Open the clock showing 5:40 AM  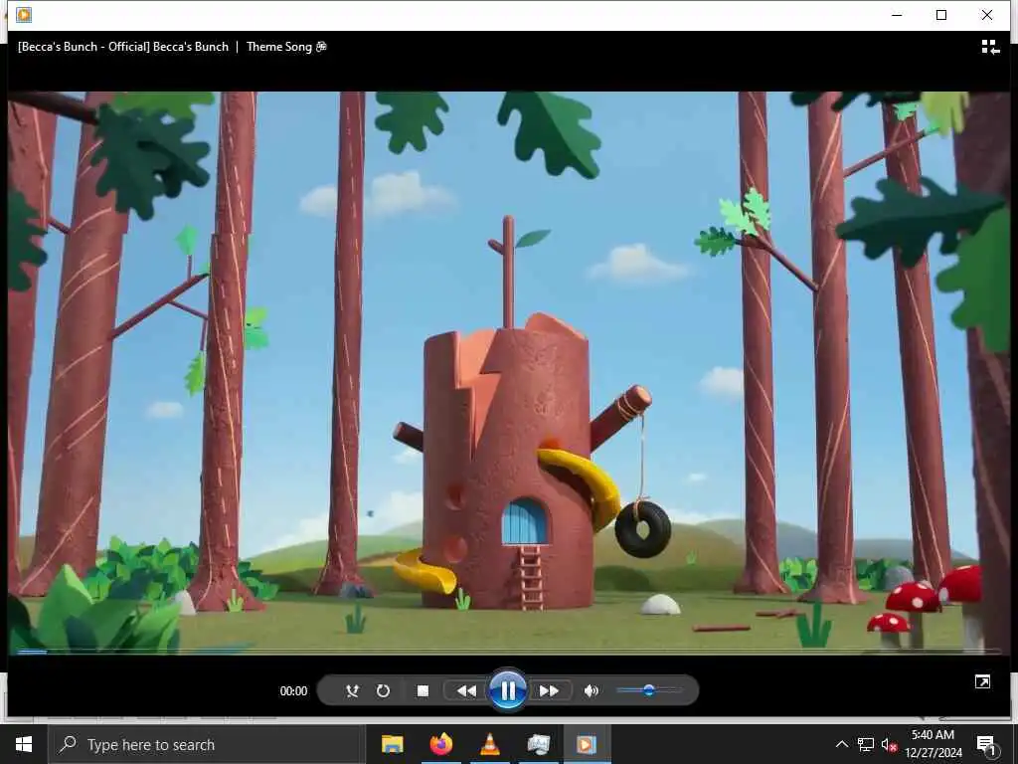pos(933,744)
